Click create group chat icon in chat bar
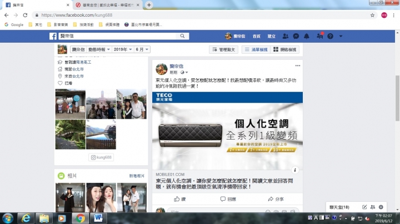 point(373,207)
